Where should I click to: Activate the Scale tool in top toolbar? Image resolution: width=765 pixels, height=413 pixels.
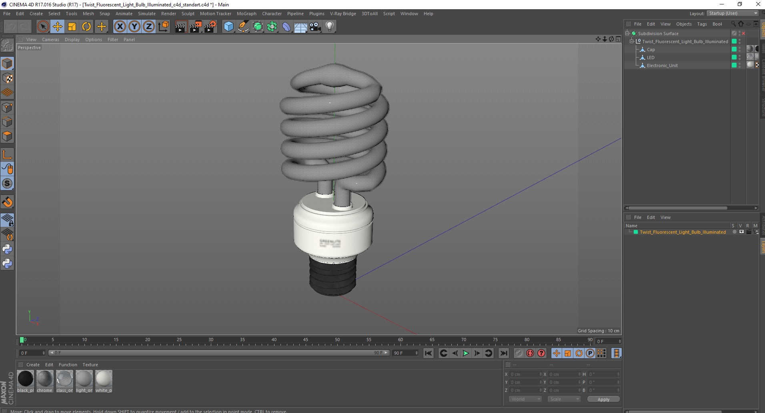pyautogui.click(x=72, y=27)
